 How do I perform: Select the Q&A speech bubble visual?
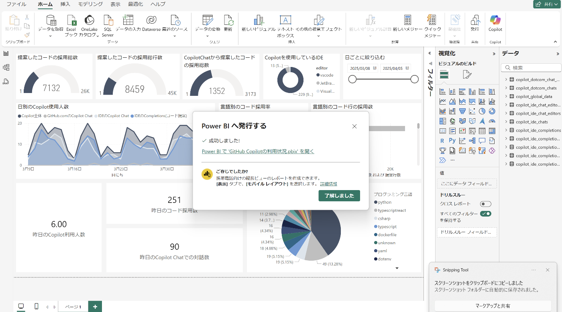[x=482, y=141]
